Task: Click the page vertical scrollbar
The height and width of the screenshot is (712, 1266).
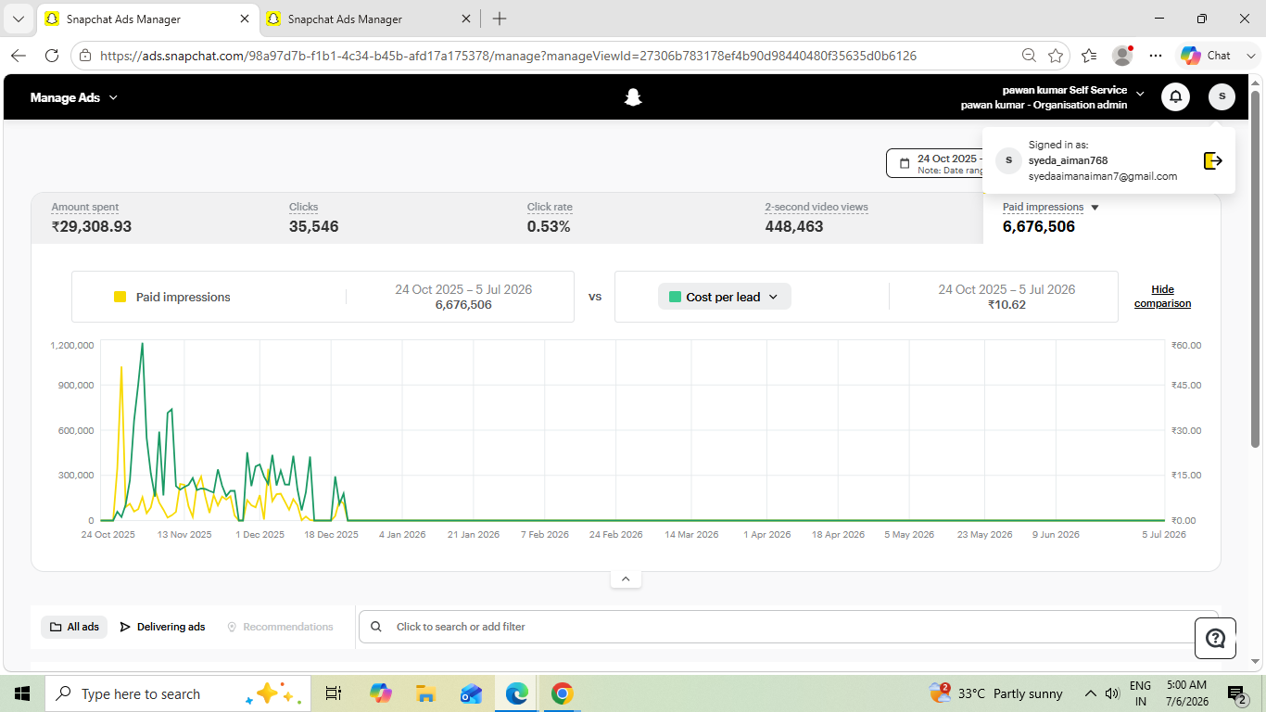Action: 1256,269
